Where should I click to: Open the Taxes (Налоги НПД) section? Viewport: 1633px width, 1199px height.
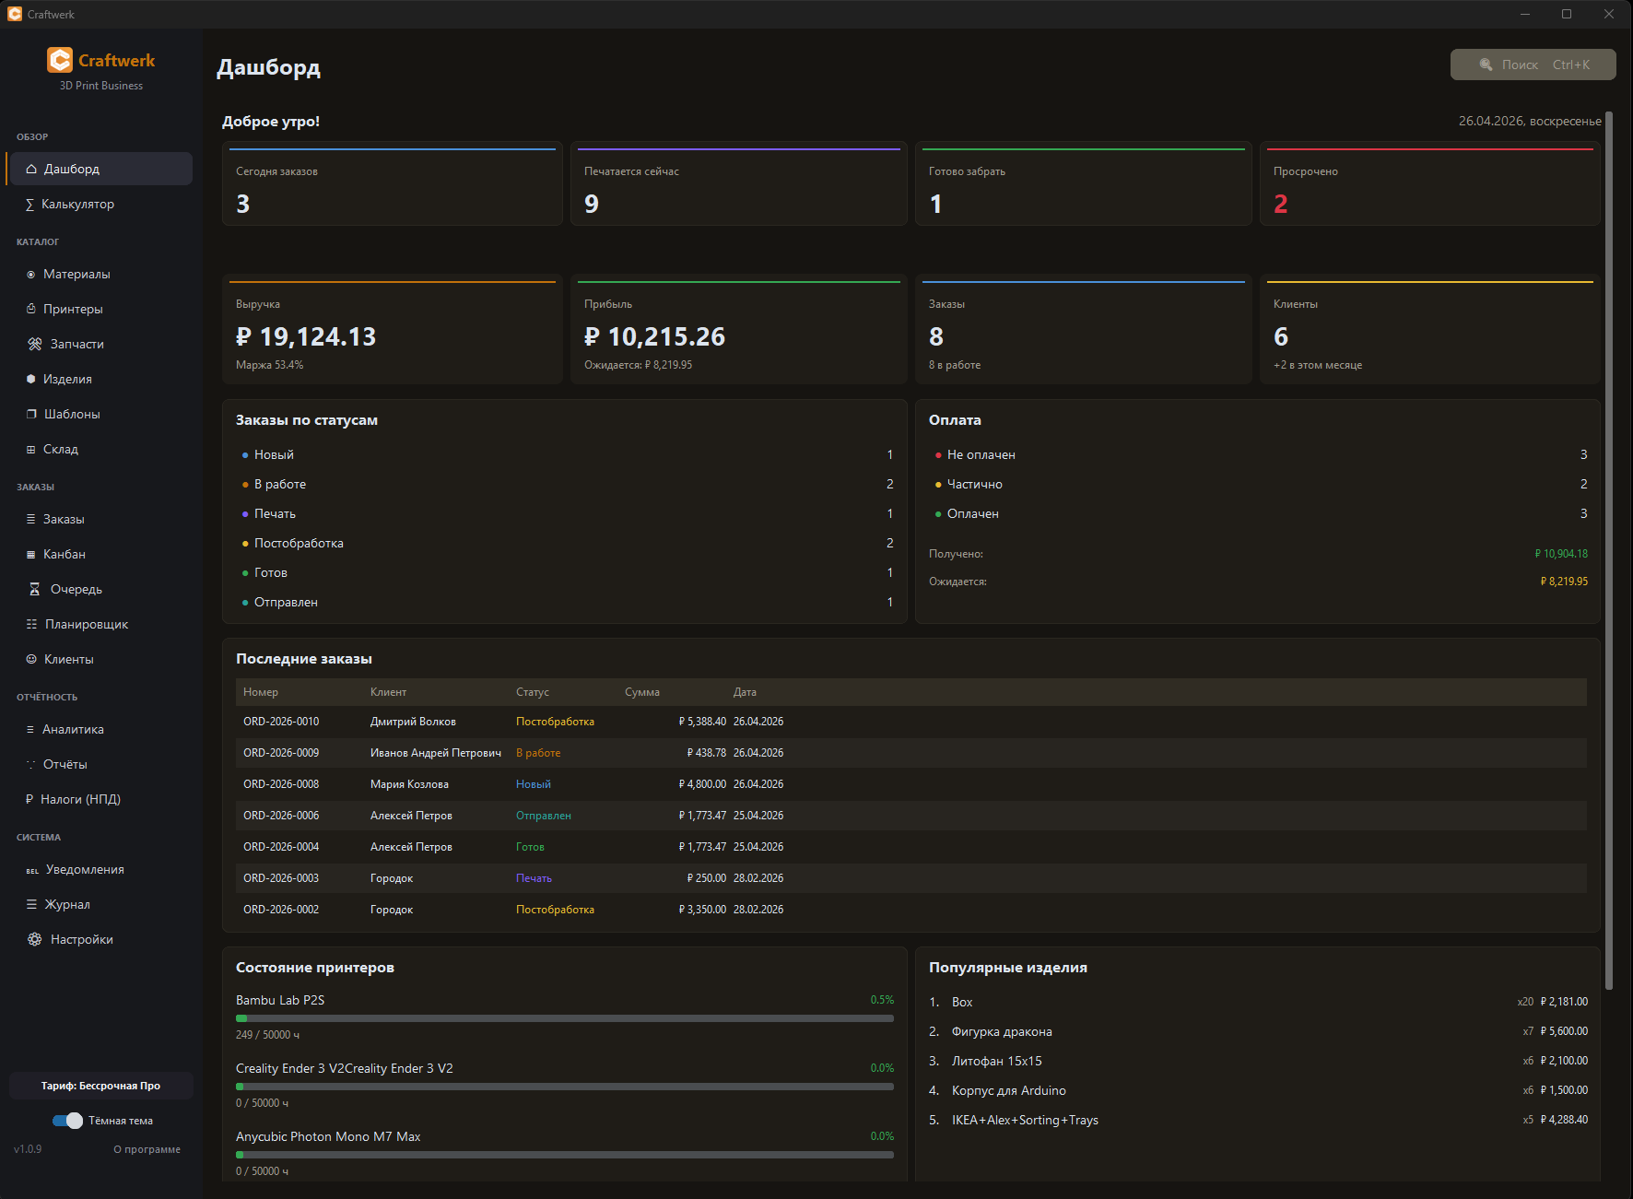[x=80, y=800]
